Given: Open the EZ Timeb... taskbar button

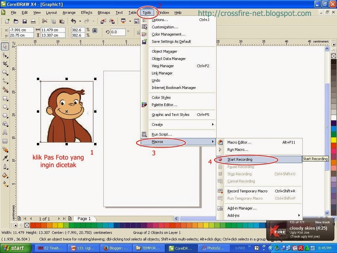Looking at the screenshot, I should click(x=51, y=248).
